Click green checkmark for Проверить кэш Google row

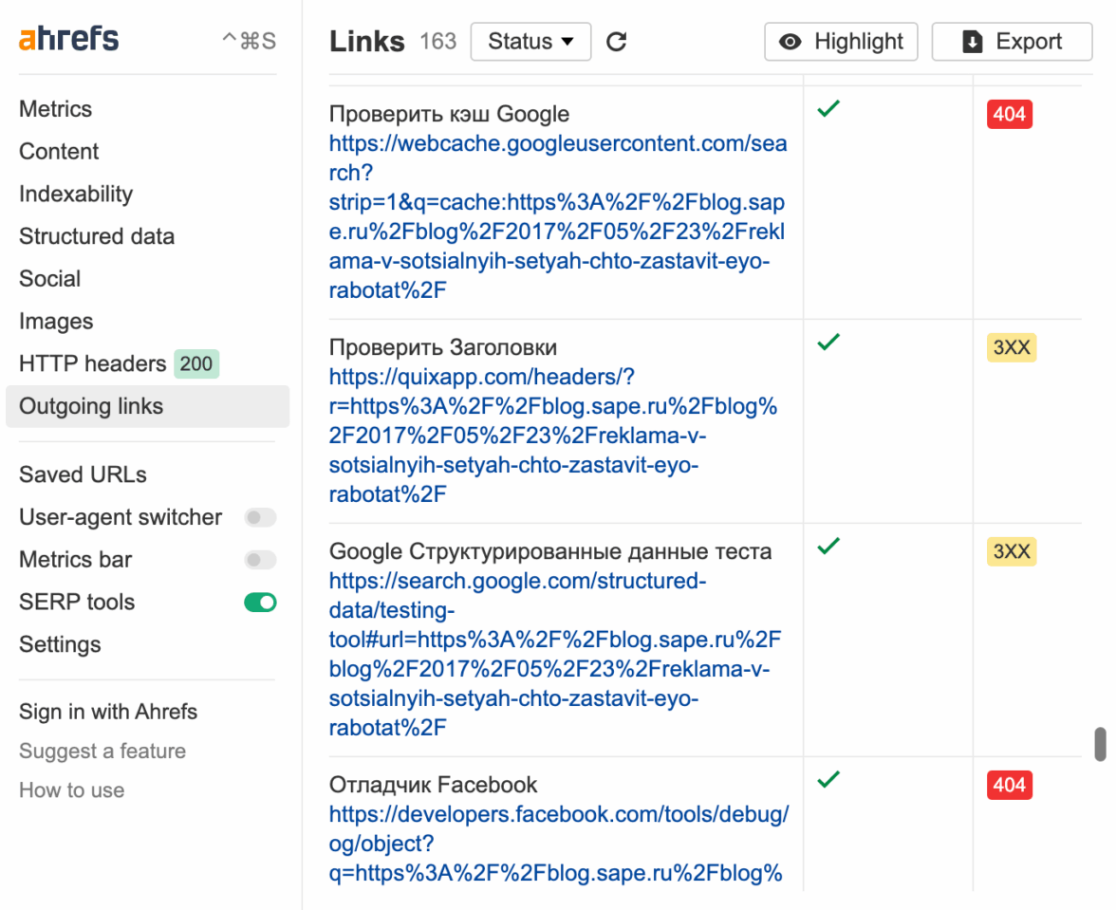828,109
